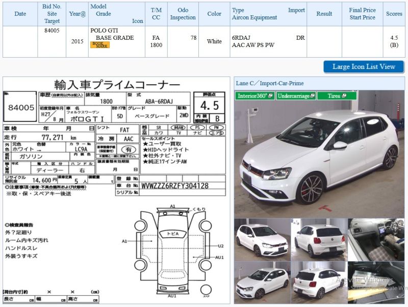Click the Result column header
The width and height of the screenshot is (408, 307).
324,14
